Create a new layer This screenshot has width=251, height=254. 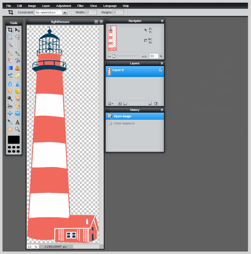tap(150, 104)
